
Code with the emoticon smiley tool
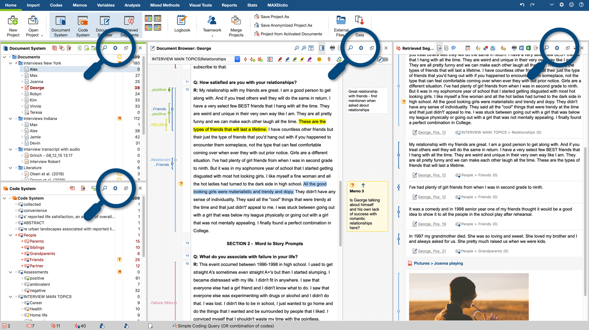click(319, 59)
